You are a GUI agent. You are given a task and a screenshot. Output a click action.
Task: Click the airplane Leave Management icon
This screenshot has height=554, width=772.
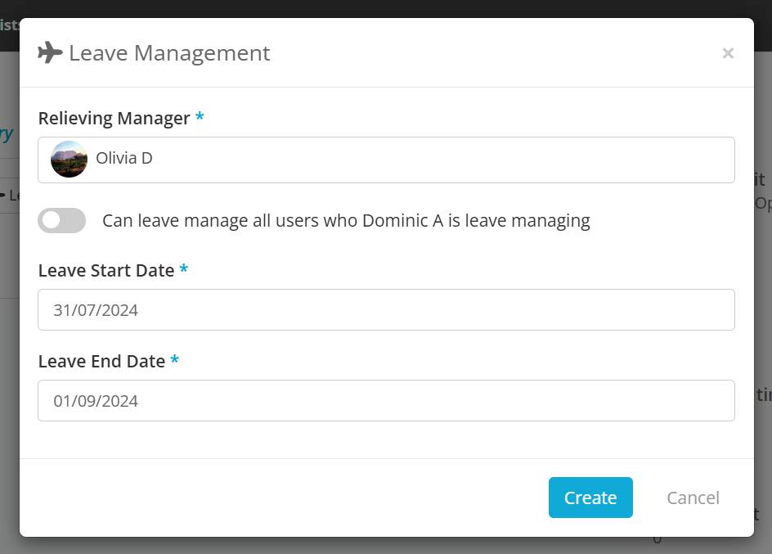(50, 52)
